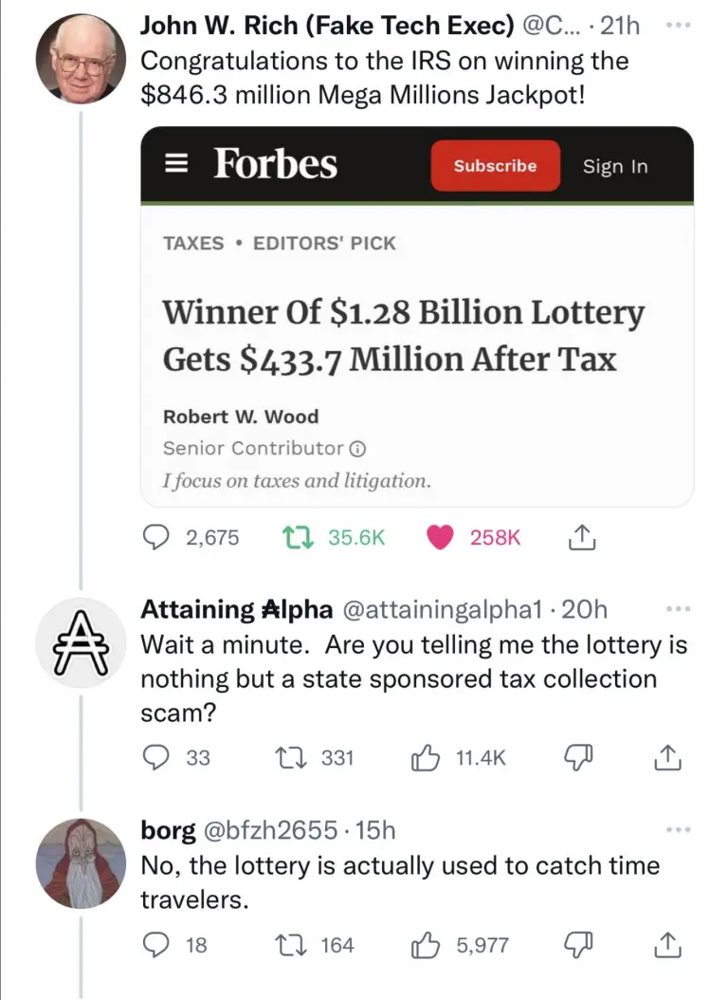
Task: Thumbs up borg's reply with 5,977 likes
Action: [x=425, y=945]
